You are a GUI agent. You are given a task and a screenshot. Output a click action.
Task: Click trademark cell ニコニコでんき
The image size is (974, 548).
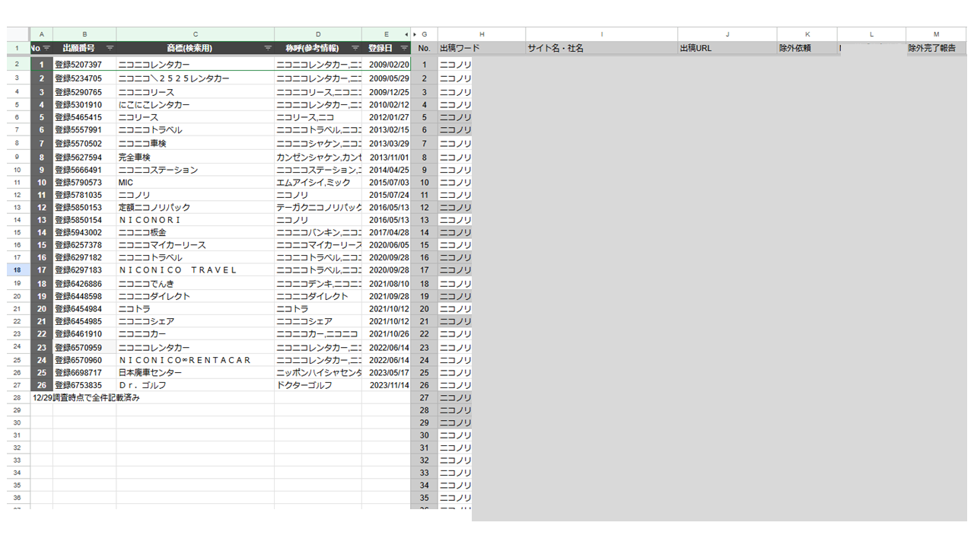coord(196,284)
